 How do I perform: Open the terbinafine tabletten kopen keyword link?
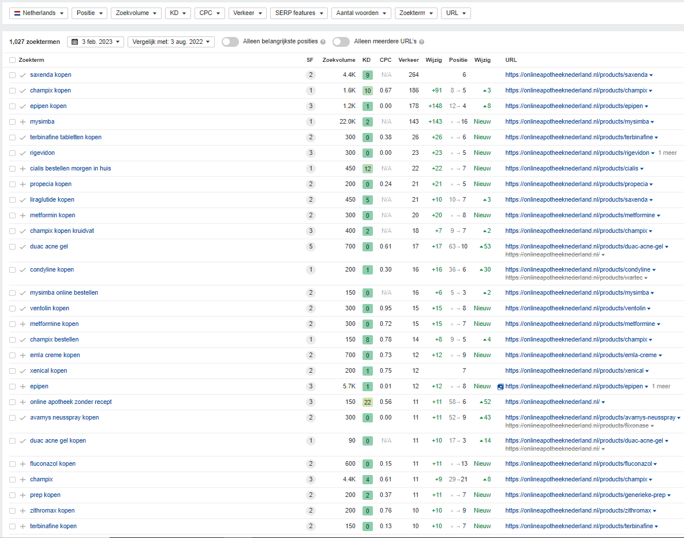(66, 137)
